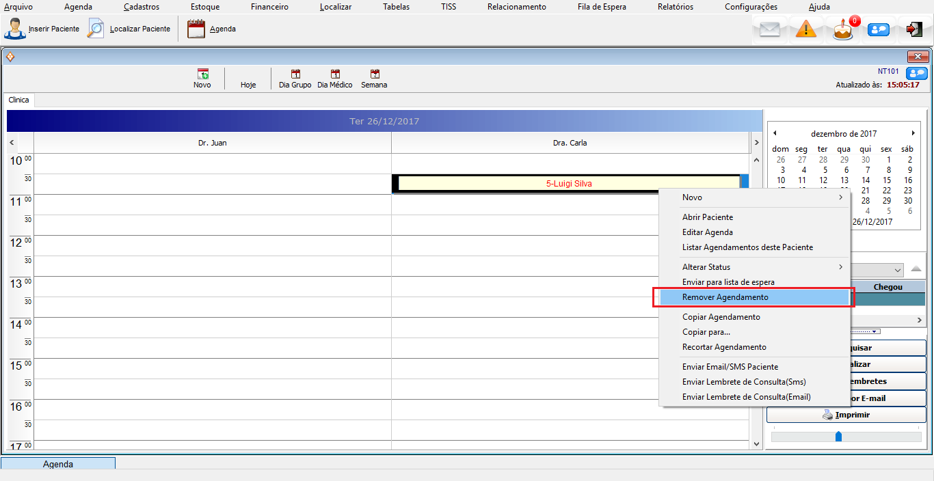
Task: Open Localizar Paciente search icon
Action: 96,29
